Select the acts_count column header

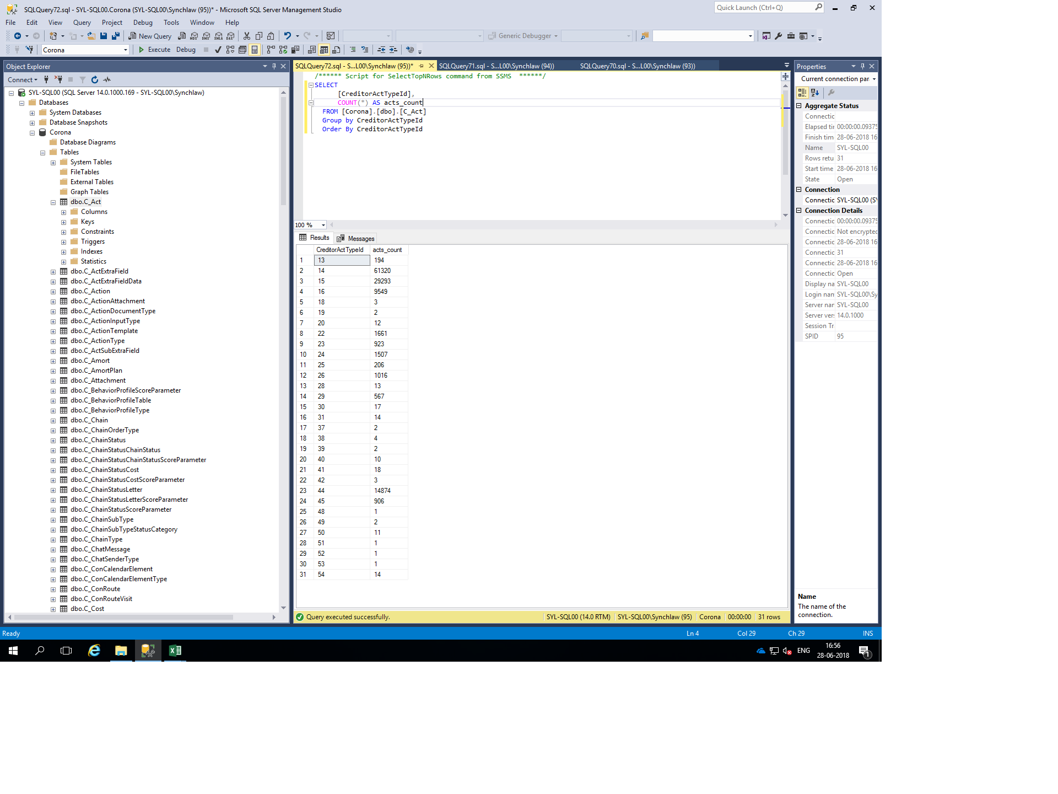click(388, 250)
